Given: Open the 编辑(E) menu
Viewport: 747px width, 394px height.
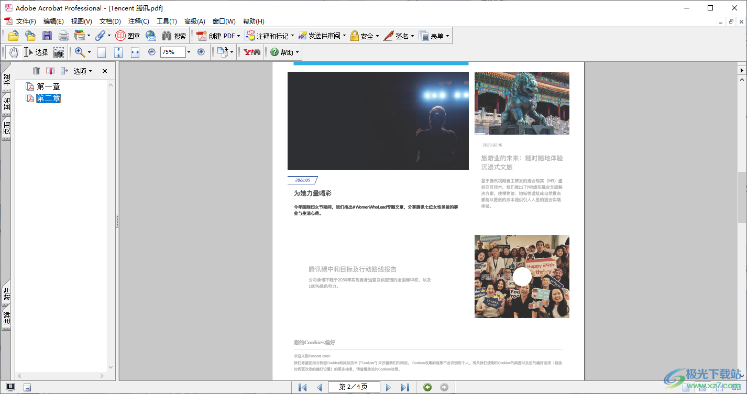Looking at the screenshot, I should (x=53, y=21).
